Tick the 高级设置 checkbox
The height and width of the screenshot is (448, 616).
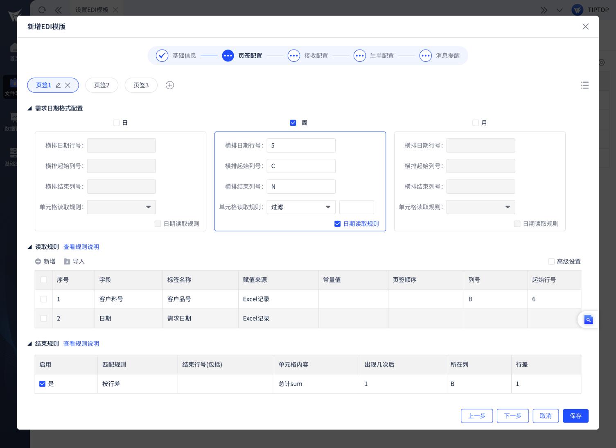(x=551, y=262)
